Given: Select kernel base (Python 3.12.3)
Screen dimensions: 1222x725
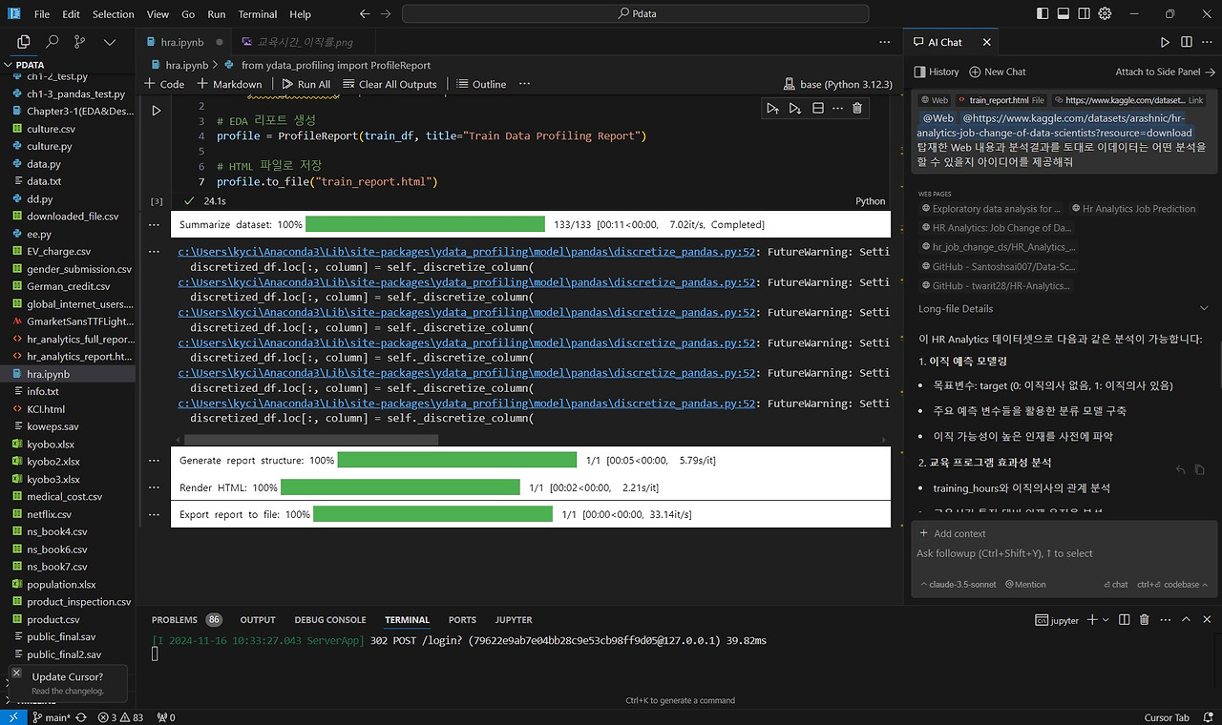Looking at the screenshot, I should coord(837,84).
